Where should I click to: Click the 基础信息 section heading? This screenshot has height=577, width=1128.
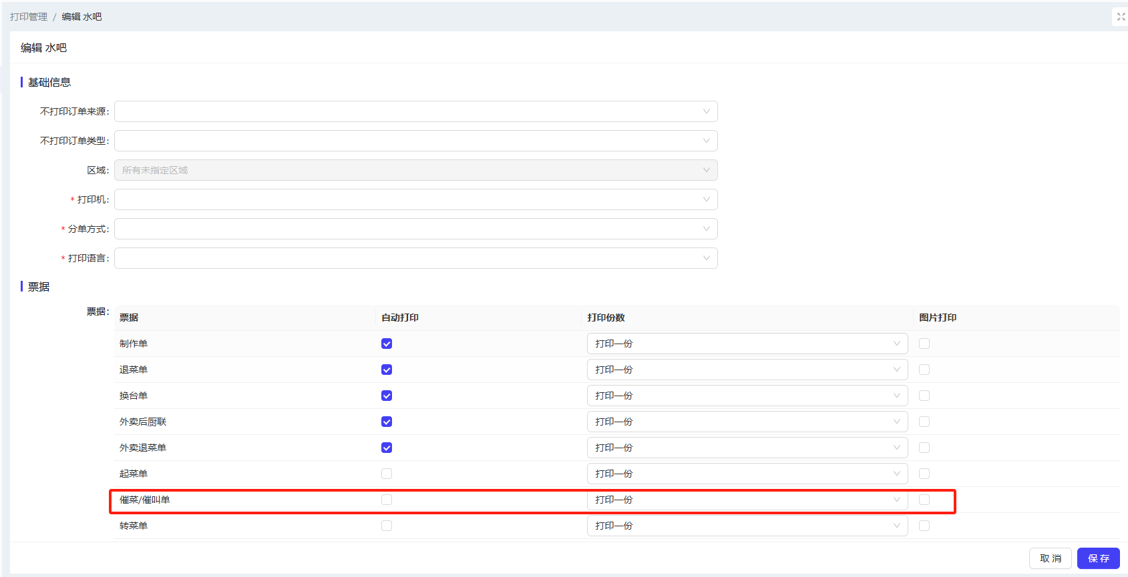pyautogui.click(x=49, y=82)
